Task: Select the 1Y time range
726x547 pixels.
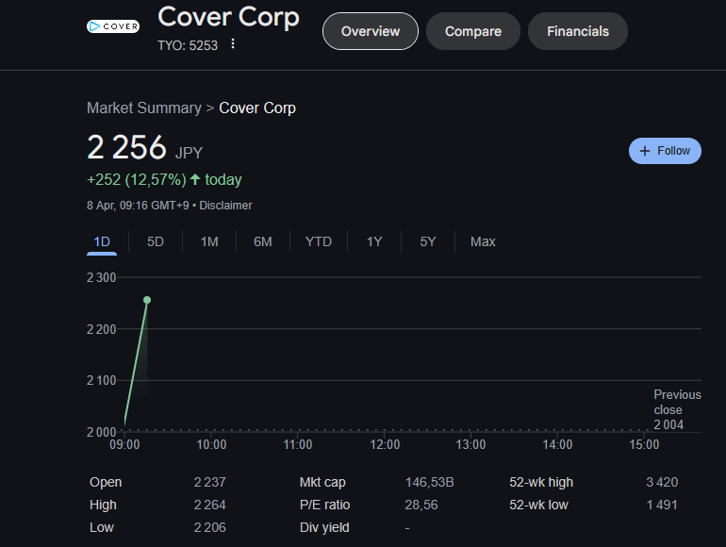Action: click(374, 241)
